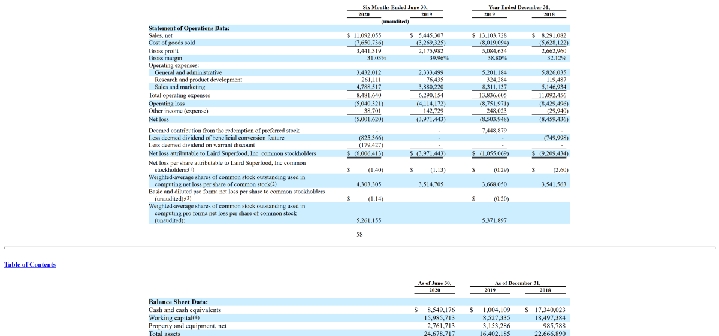Select the net loss value (5,001,620)
This screenshot has width=719, height=336.
pyautogui.click(x=369, y=119)
